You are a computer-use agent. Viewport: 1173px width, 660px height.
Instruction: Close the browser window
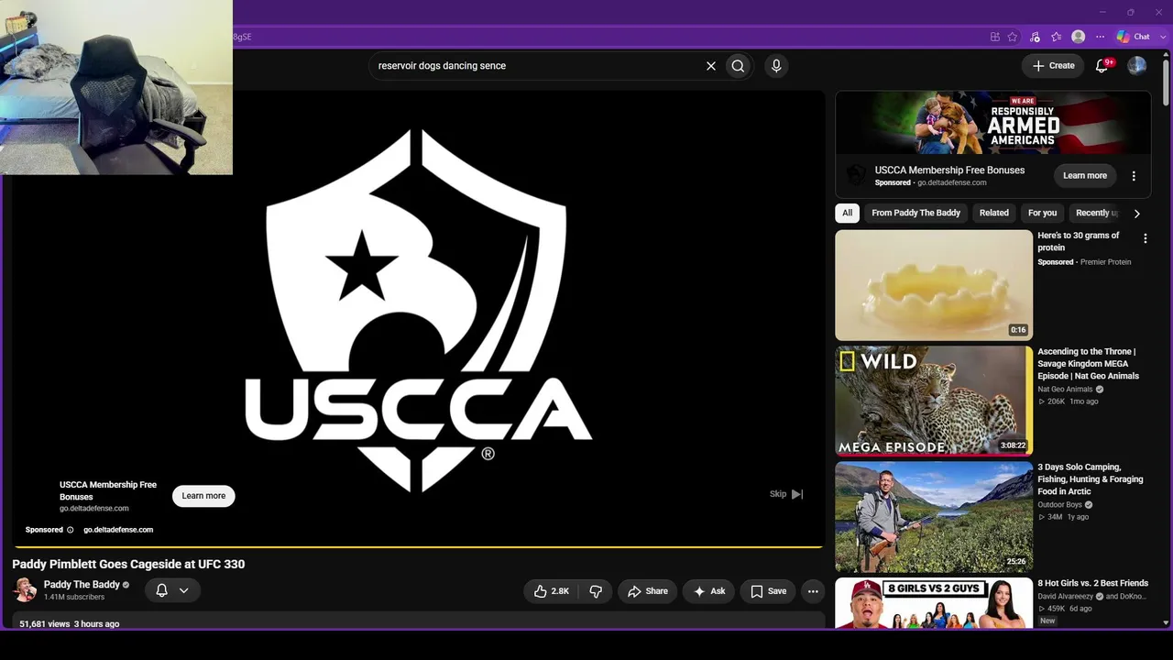(1158, 11)
